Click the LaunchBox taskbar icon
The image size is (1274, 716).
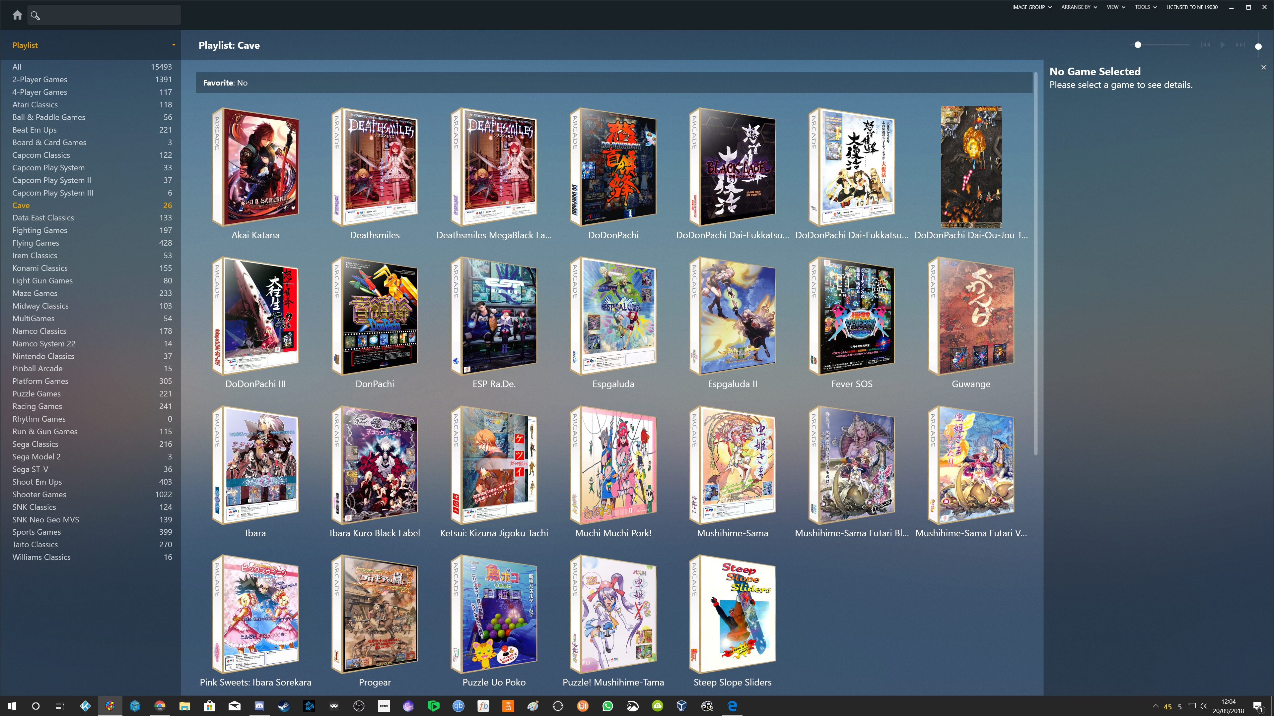pyautogui.click(x=110, y=706)
